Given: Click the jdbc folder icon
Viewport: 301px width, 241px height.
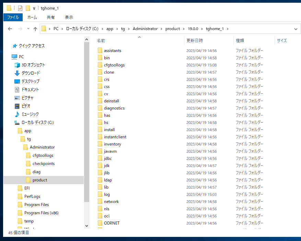Looking at the screenshot, I should 100,158.
